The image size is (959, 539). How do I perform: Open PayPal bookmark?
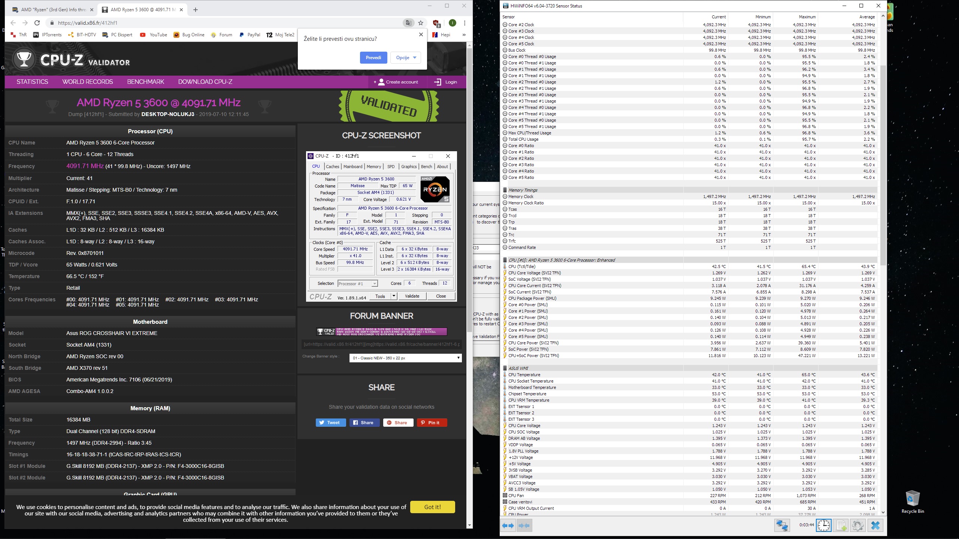(x=249, y=35)
